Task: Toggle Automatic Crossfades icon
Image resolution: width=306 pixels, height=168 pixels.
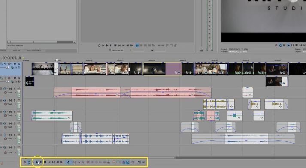Action: (x=128, y=162)
